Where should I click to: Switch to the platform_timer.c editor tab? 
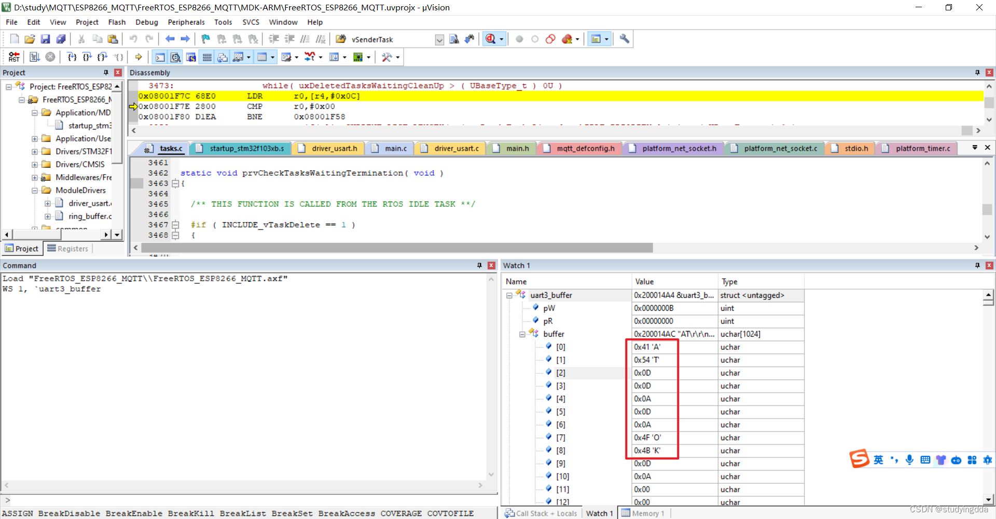tap(917, 149)
